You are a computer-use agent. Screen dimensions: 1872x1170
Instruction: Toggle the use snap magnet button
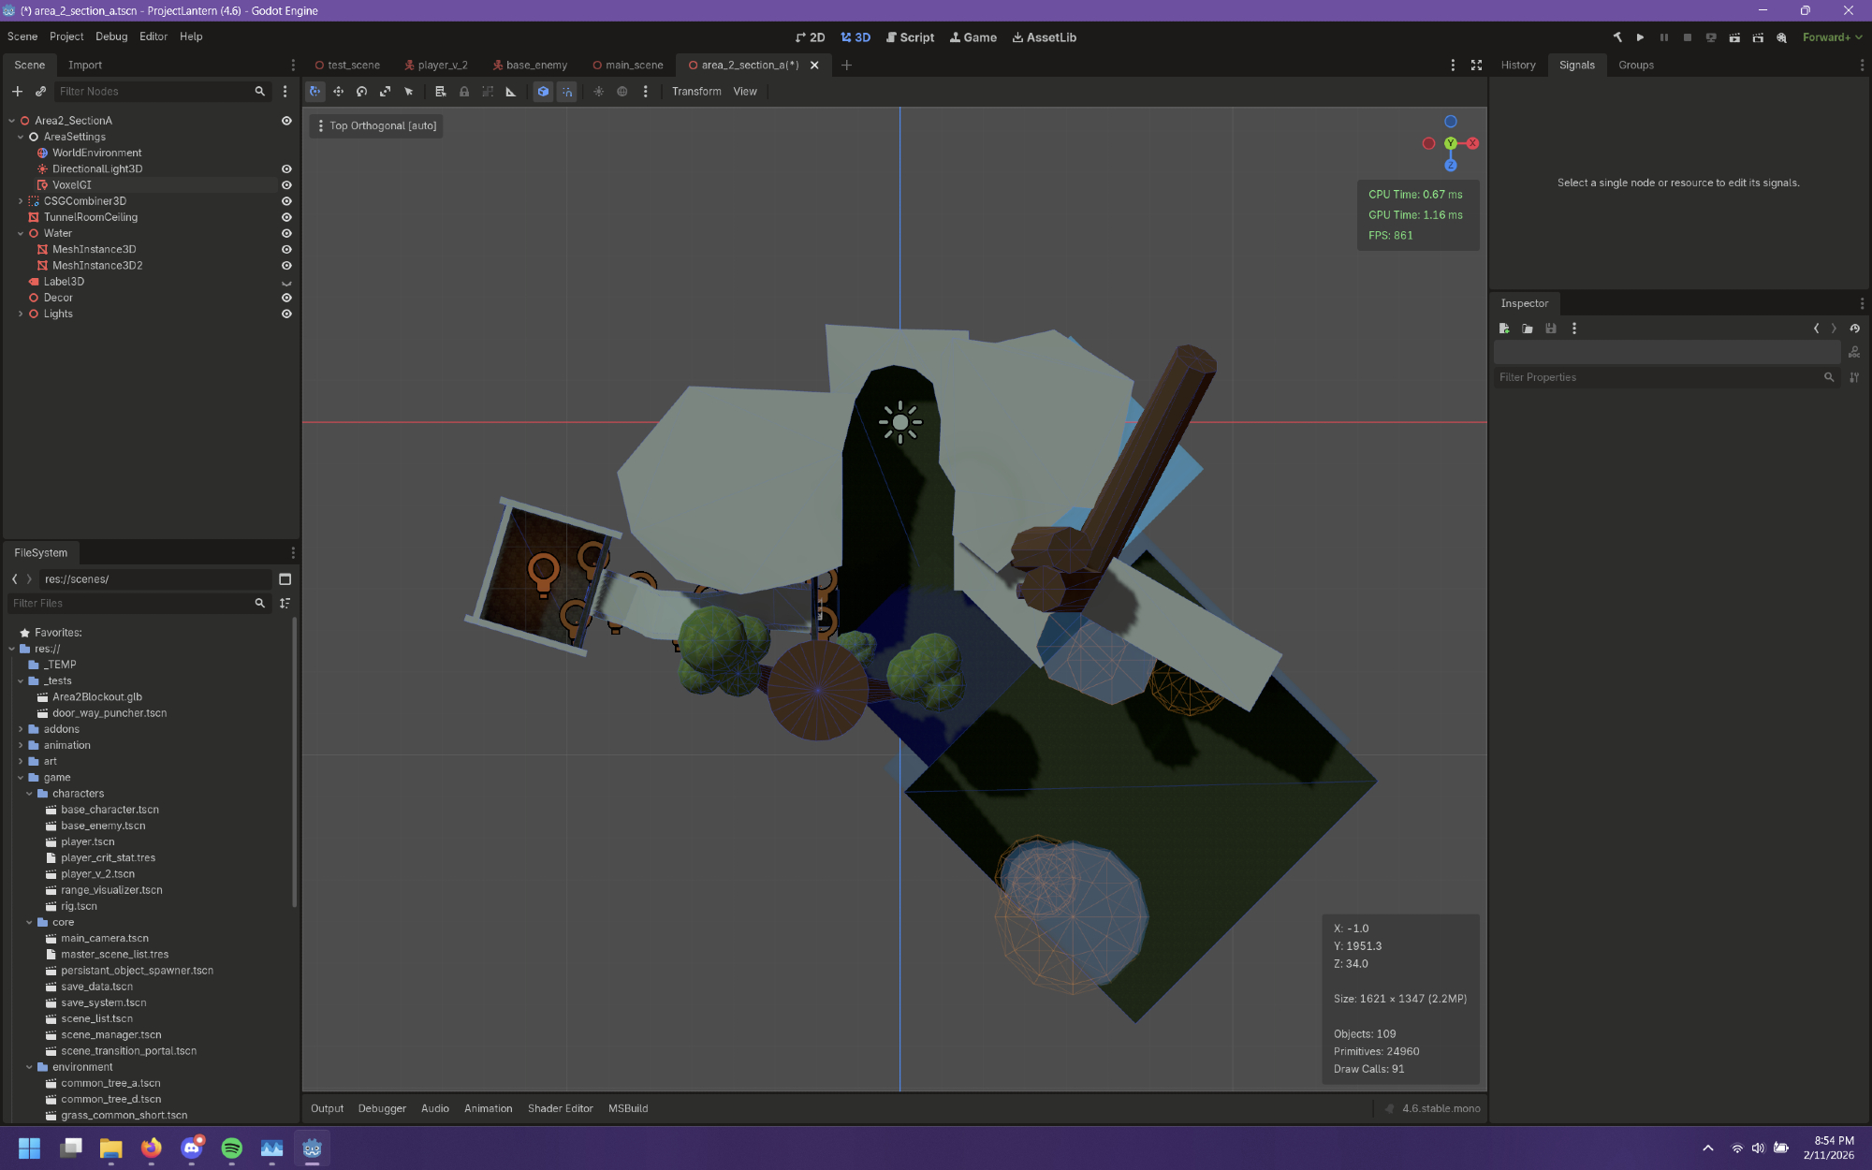pyautogui.click(x=566, y=92)
